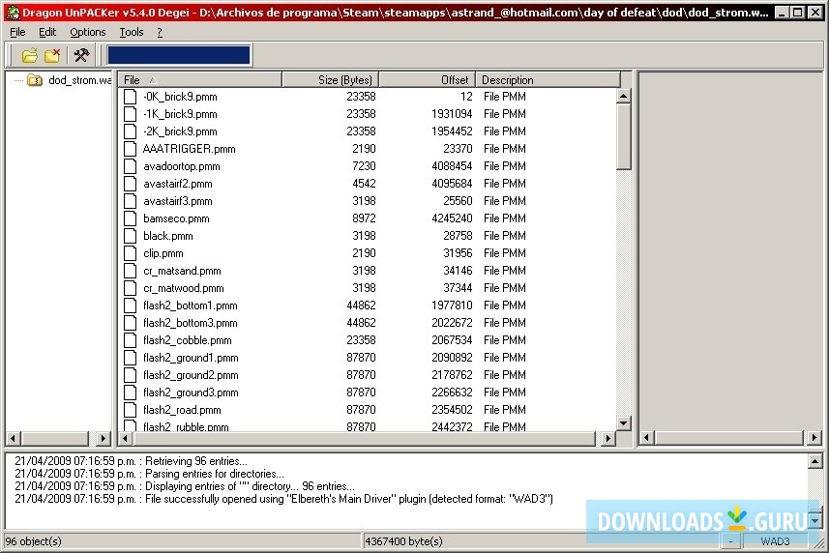This screenshot has width=829, height=553.
Task: Click offset value 1931094
Action: (x=452, y=114)
